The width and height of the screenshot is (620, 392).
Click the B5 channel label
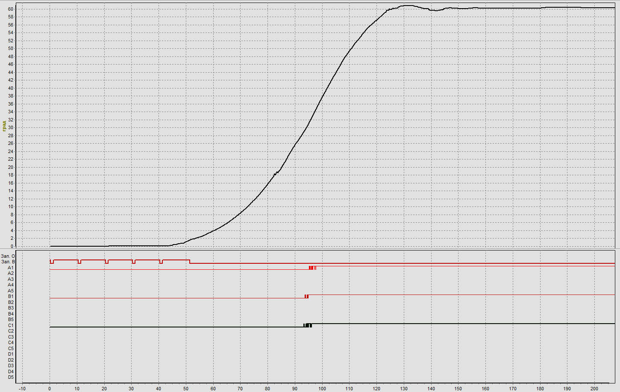pos(11,319)
